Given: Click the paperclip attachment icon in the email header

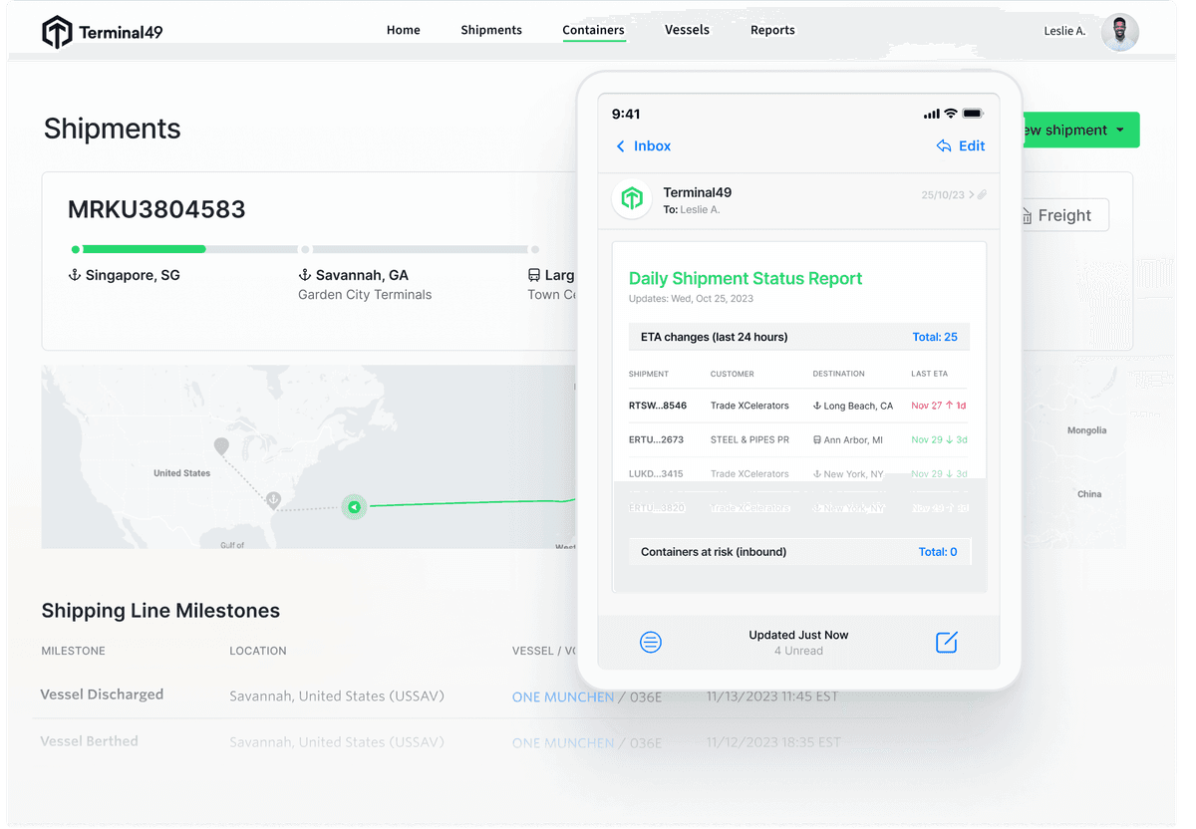Looking at the screenshot, I should pyautogui.click(x=982, y=195).
